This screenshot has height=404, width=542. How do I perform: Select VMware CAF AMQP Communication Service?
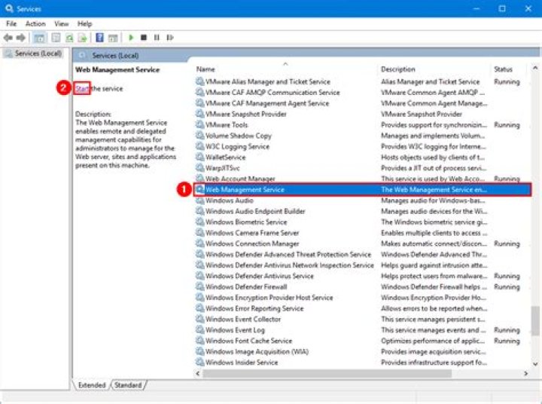point(273,93)
